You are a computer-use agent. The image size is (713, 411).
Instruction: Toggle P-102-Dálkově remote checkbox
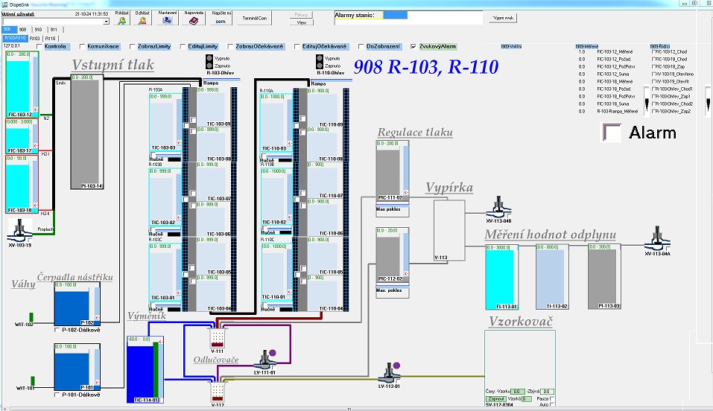click(58, 329)
